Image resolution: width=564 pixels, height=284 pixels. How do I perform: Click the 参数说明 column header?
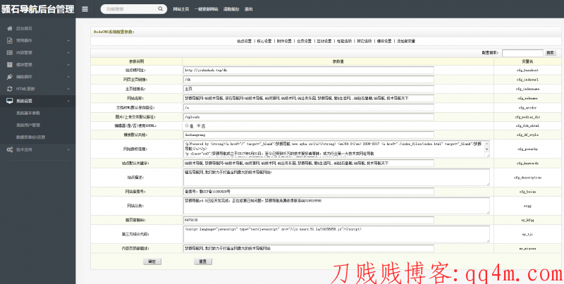click(x=136, y=61)
